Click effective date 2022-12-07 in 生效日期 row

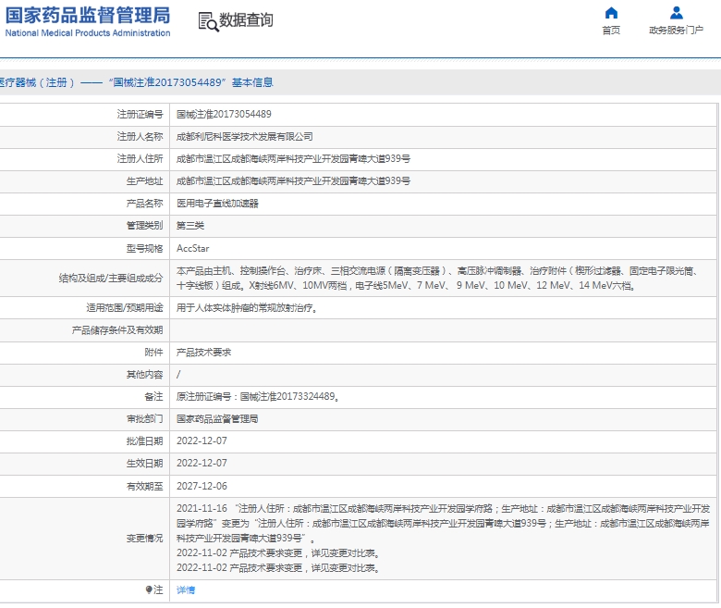click(202, 463)
